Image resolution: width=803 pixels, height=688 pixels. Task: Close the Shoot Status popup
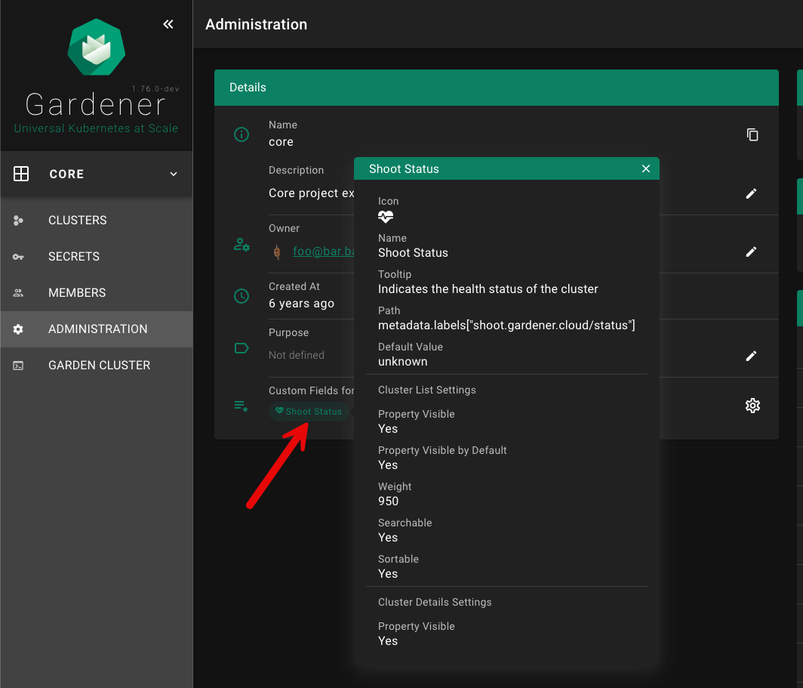645,168
